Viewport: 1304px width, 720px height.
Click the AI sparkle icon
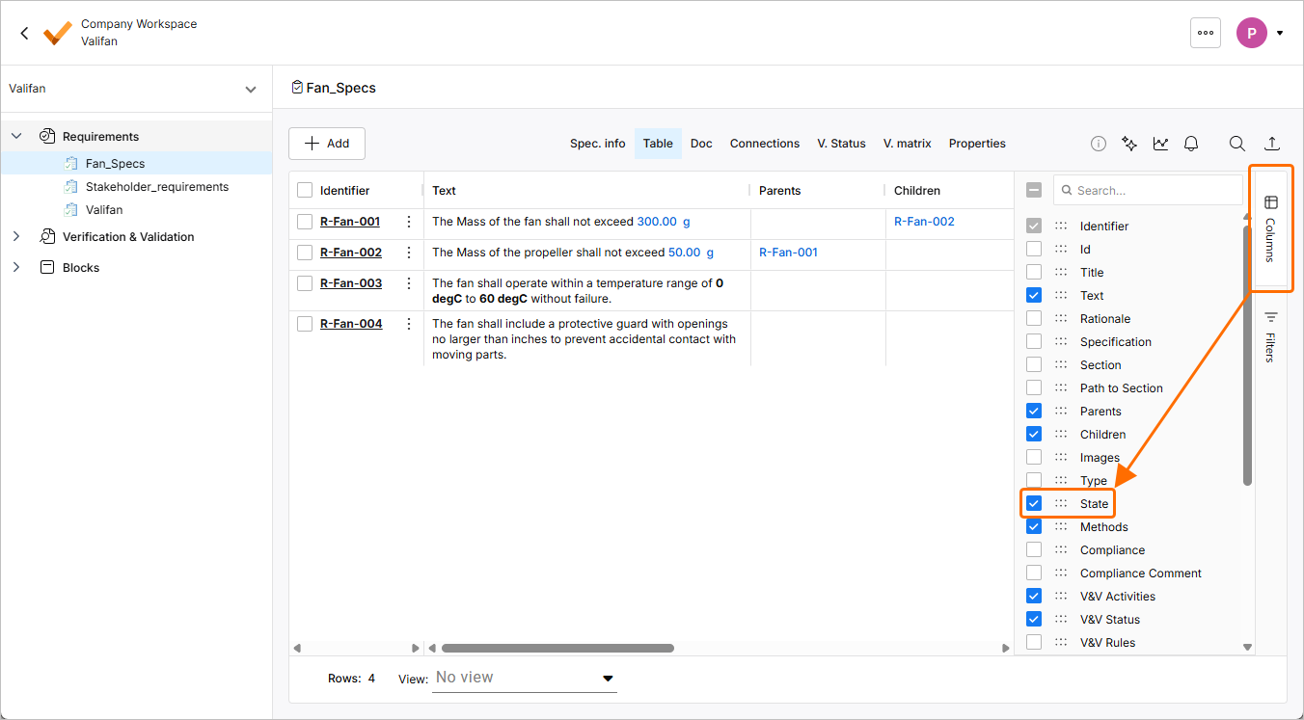[1129, 144]
